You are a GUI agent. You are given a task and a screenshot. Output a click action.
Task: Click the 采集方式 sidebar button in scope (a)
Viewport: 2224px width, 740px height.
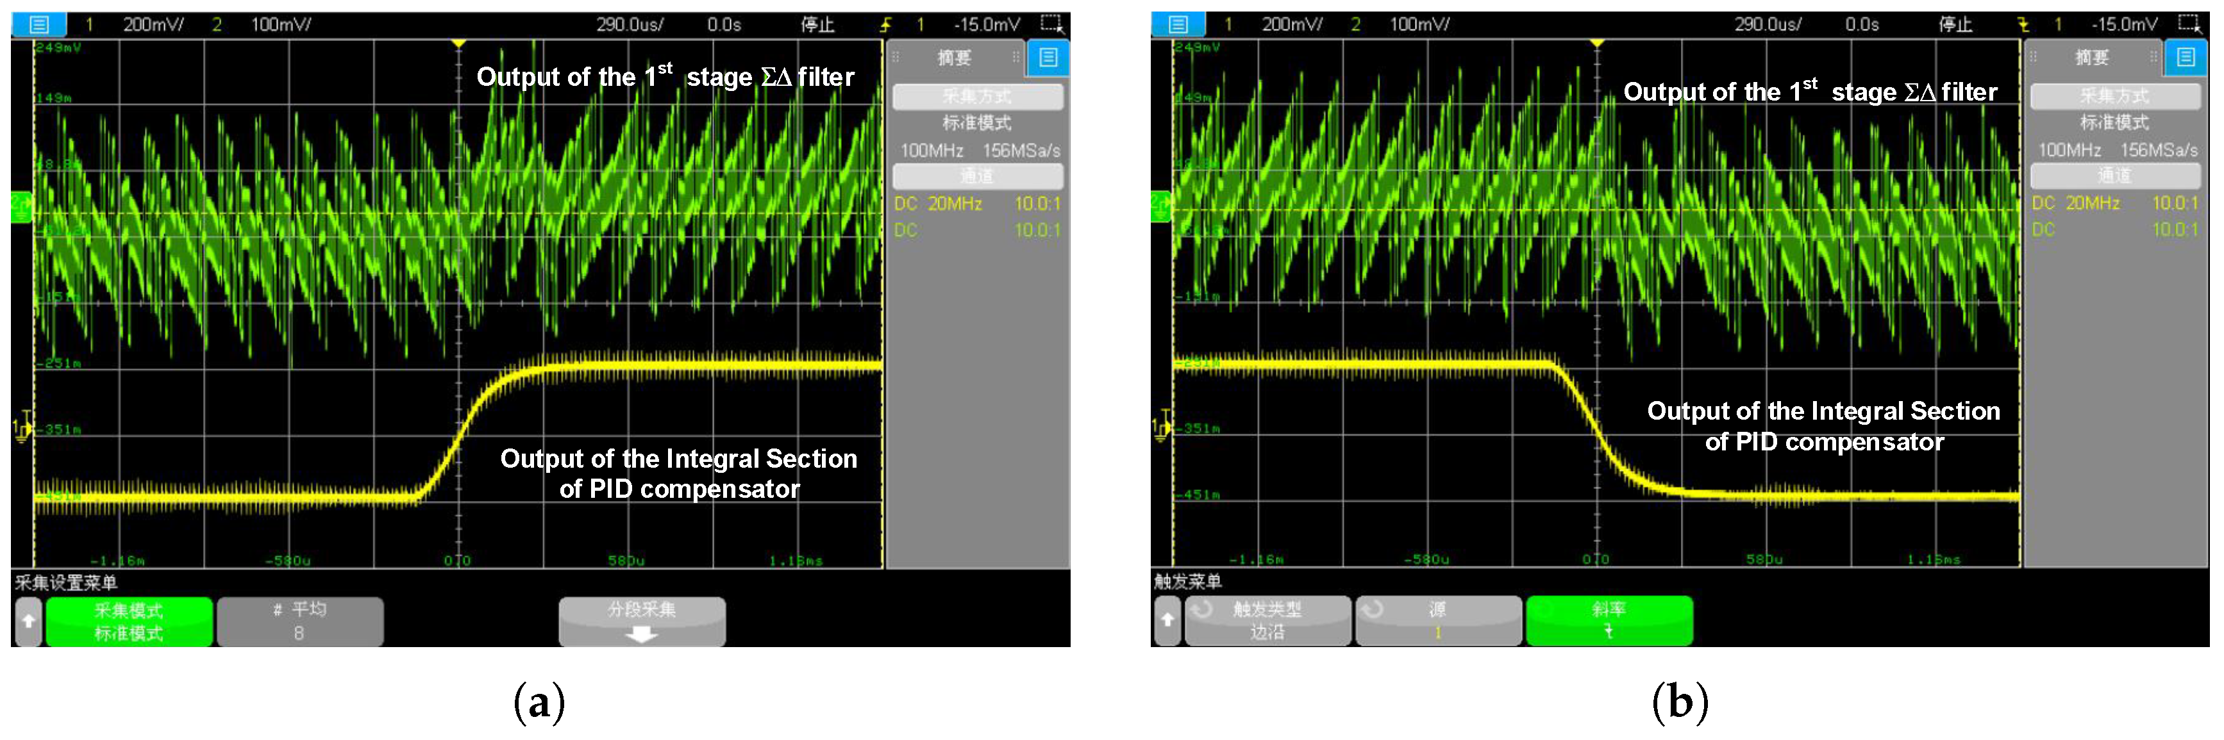[x=977, y=95]
